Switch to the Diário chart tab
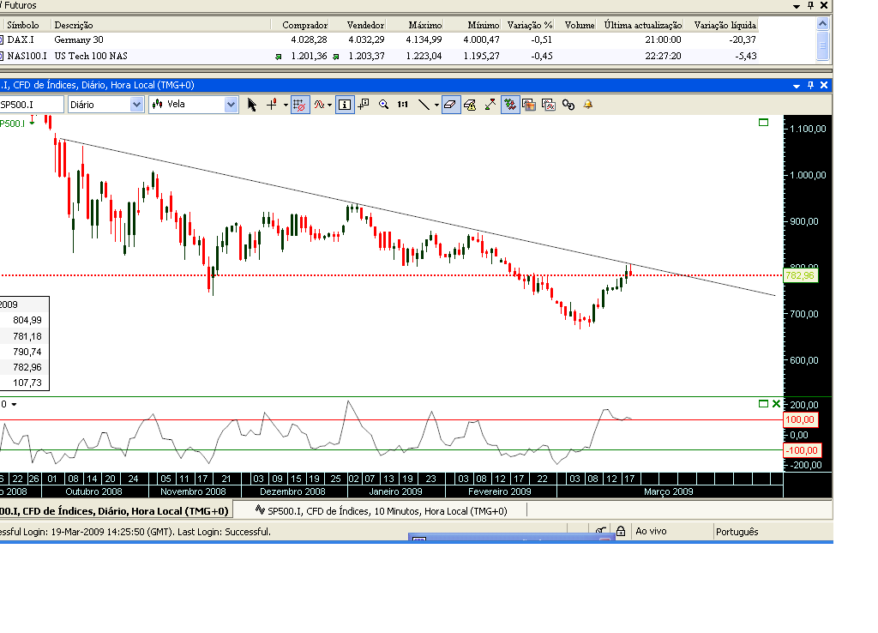 pos(115,511)
